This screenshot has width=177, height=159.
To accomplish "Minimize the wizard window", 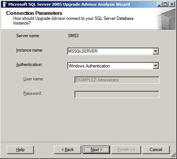I will [x=159, y=4].
